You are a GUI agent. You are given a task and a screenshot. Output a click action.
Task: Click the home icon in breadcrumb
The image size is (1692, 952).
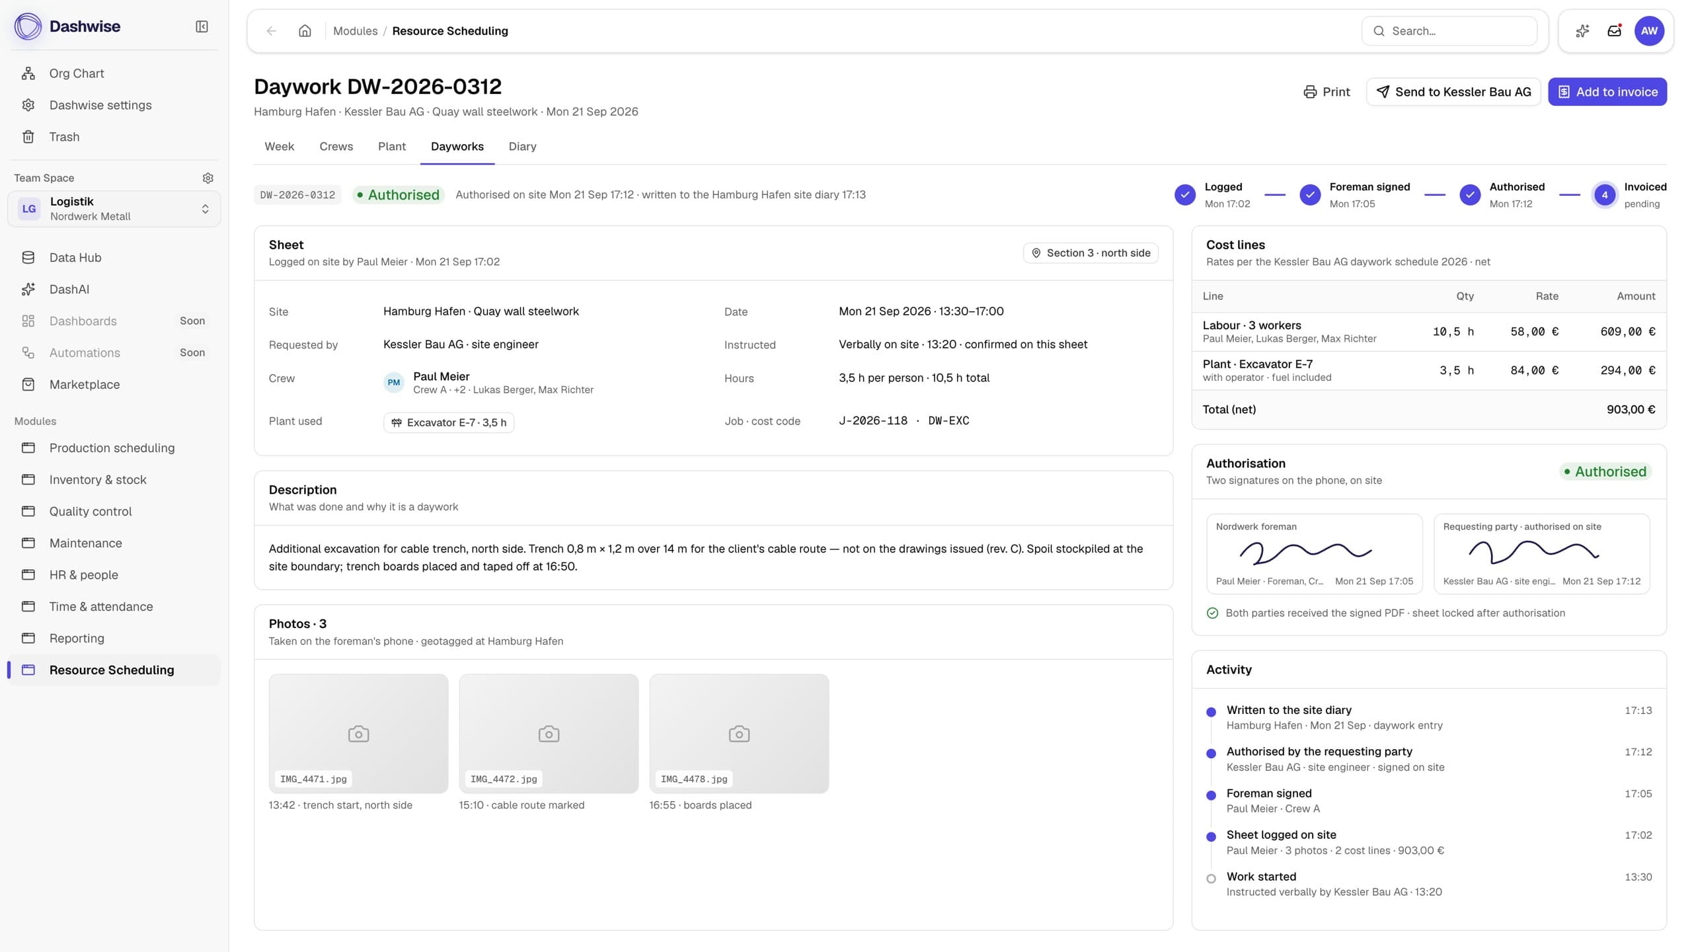point(305,31)
